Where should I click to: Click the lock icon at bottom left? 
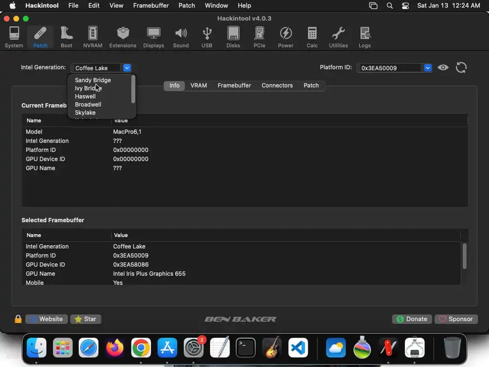click(18, 319)
